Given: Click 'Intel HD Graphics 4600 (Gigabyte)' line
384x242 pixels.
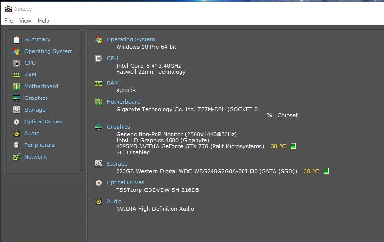Looking at the screenshot, I should tap(163, 140).
